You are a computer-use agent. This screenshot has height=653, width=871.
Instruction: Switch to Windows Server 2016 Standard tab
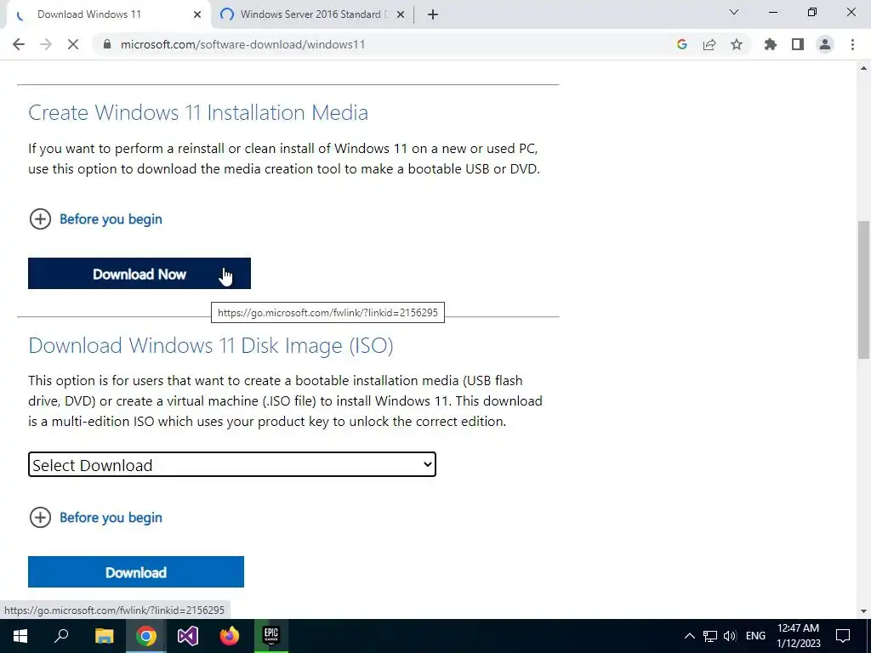(x=312, y=14)
